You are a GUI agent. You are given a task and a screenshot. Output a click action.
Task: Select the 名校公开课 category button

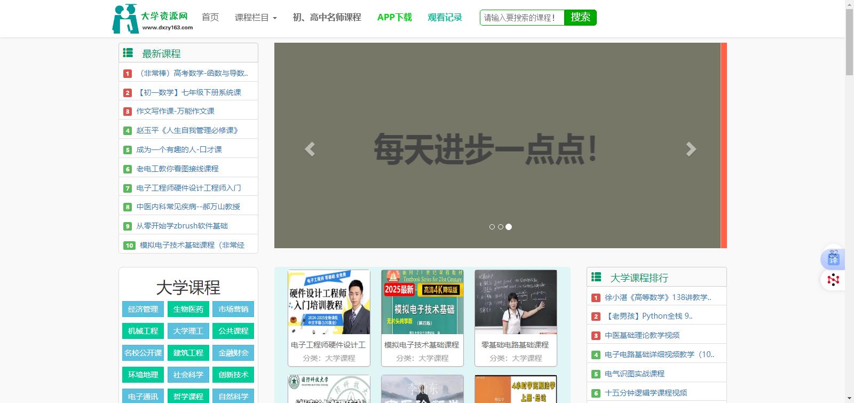pos(143,353)
